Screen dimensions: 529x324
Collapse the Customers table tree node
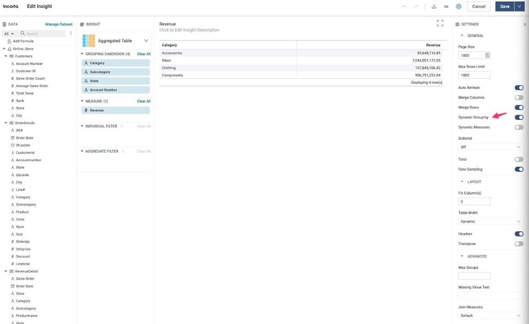point(5,56)
